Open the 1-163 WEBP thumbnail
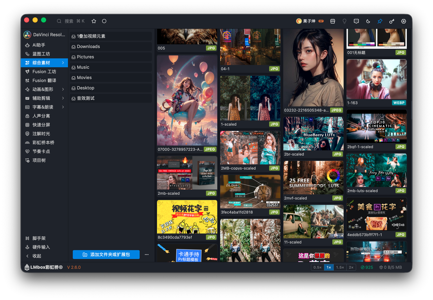The image size is (433, 300). (376, 79)
